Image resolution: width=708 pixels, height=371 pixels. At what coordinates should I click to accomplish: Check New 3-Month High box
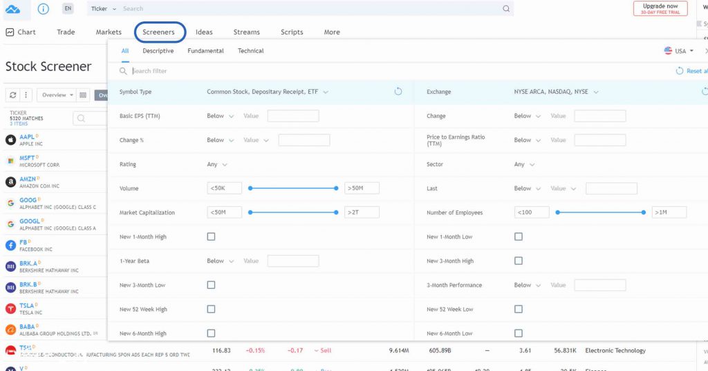click(519, 261)
